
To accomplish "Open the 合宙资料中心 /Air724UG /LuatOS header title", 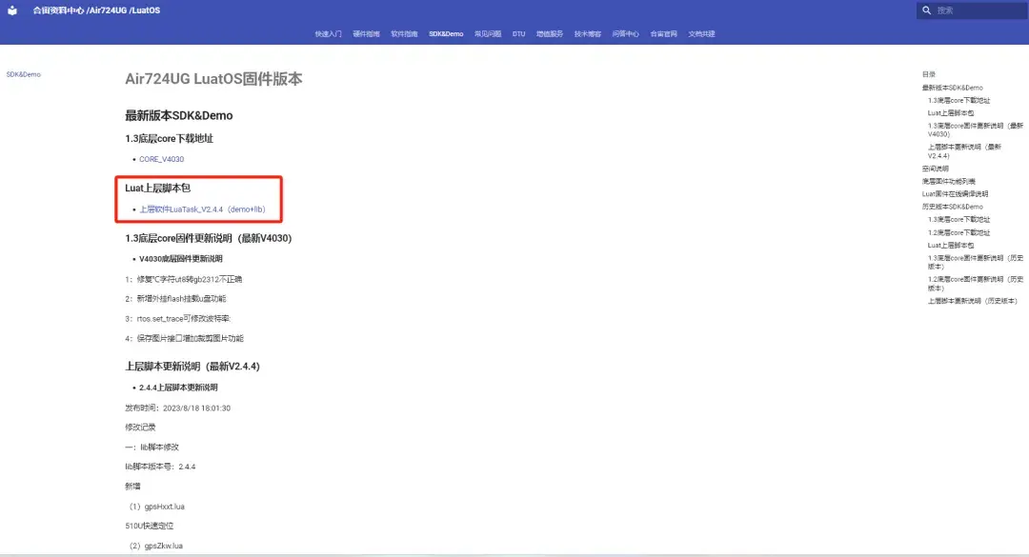I will [96, 10].
